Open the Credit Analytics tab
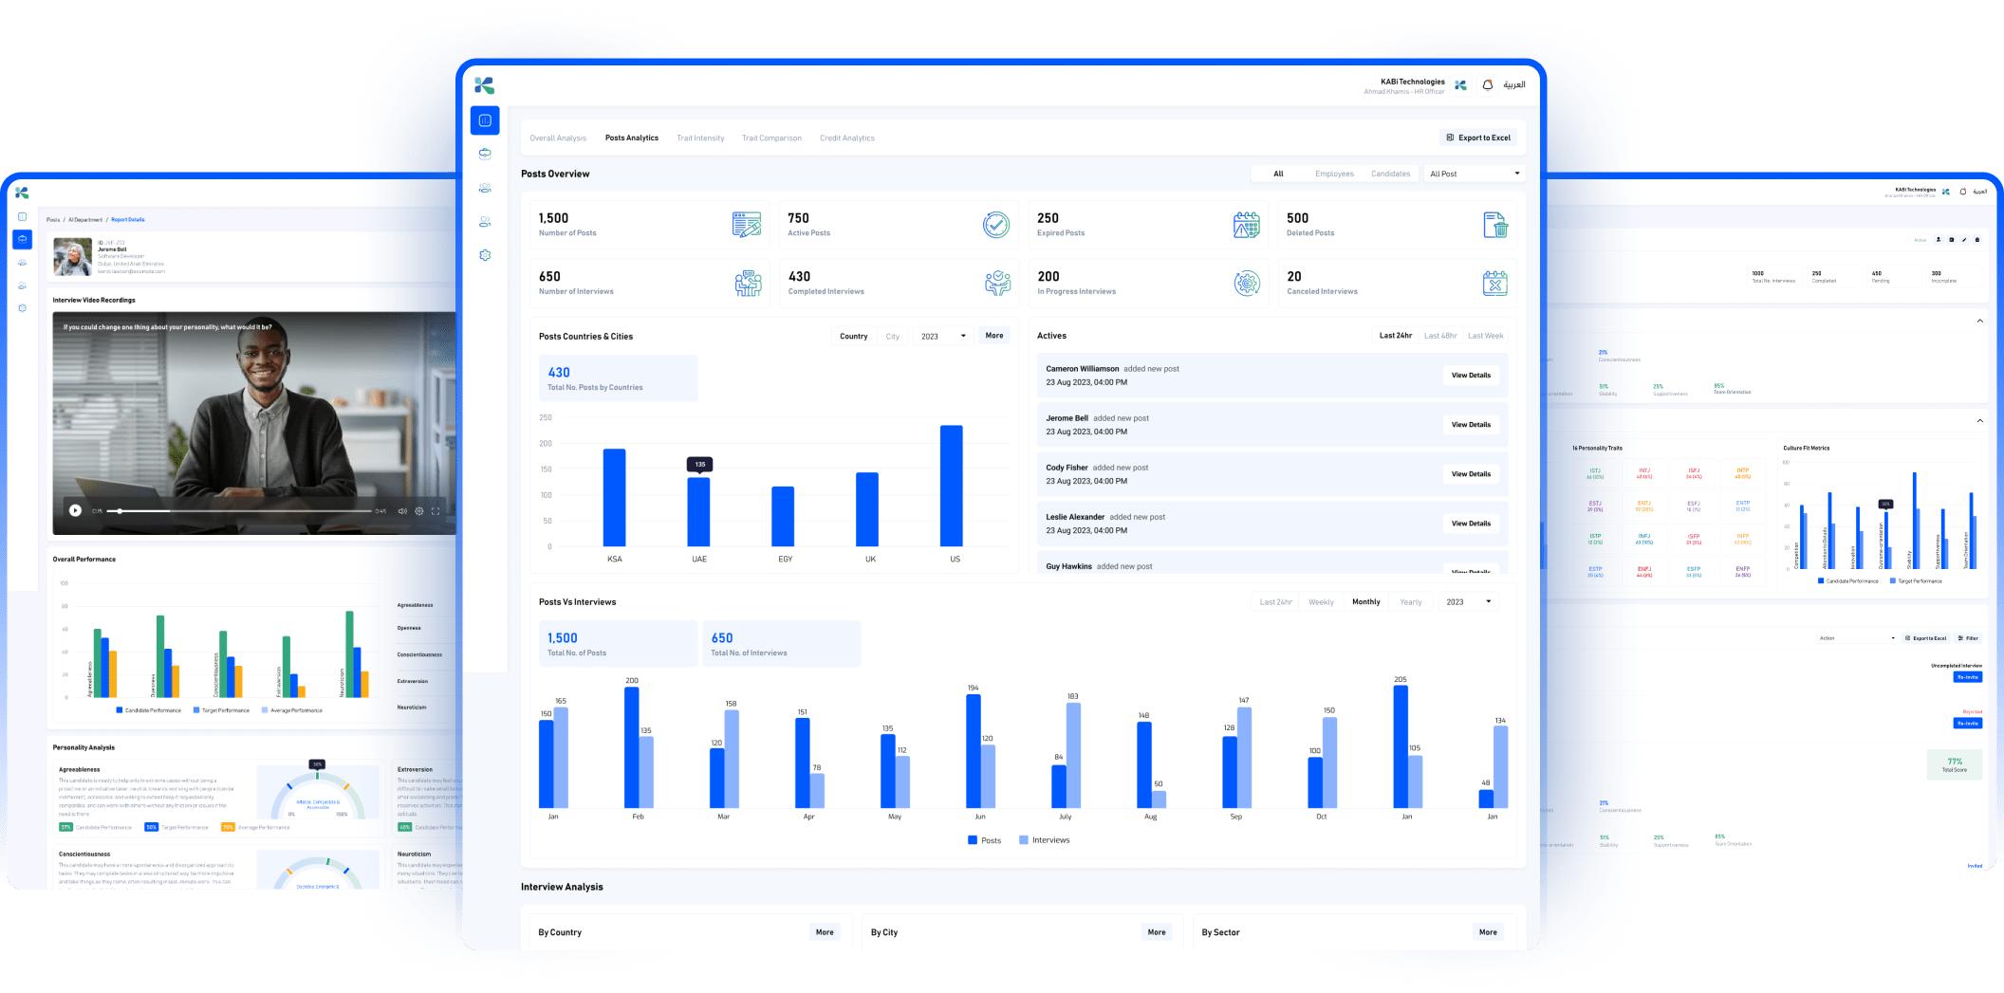The image size is (2004, 993). 846,138
